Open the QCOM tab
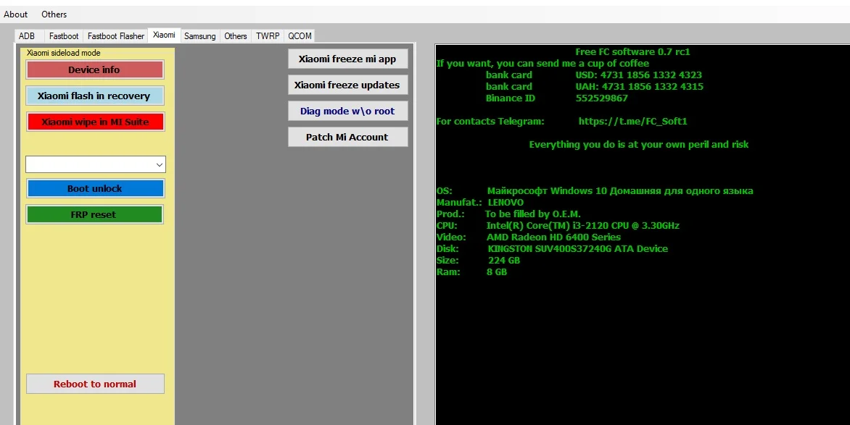This screenshot has width=850, height=425. click(x=299, y=36)
